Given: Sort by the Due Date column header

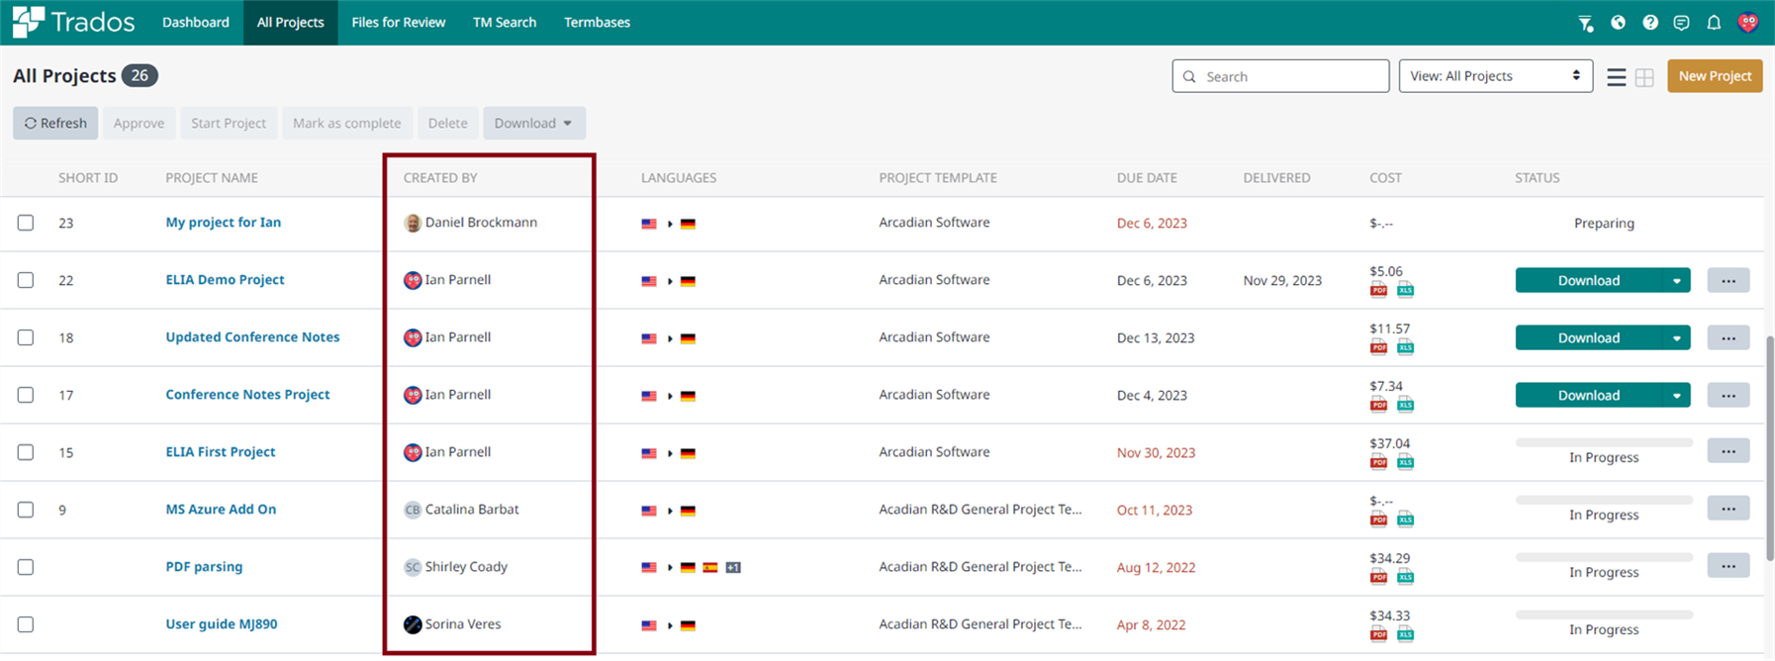Looking at the screenshot, I should tap(1147, 178).
